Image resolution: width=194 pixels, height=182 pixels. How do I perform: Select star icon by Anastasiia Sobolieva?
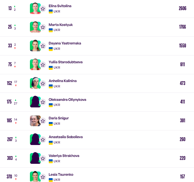tap(43, 140)
